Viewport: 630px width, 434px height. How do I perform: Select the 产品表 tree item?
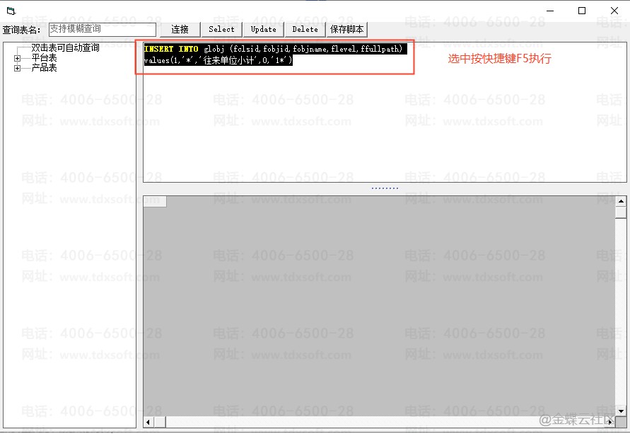point(44,68)
